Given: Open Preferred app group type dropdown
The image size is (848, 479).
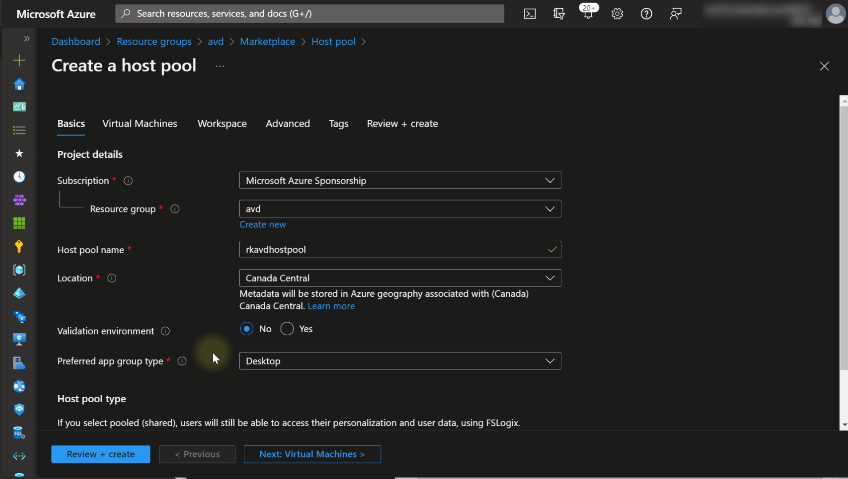Looking at the screenshot, I should coord(400,361).
